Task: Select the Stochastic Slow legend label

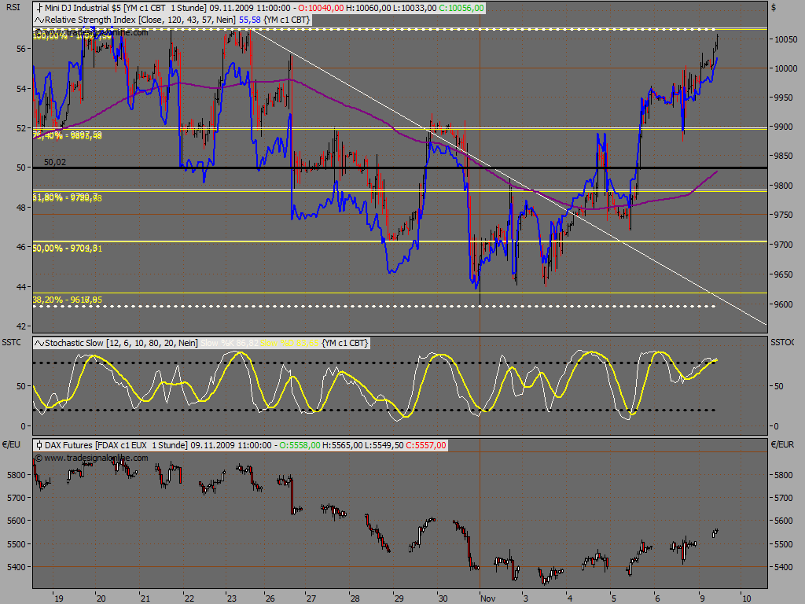Action: [x=75, y=343]
